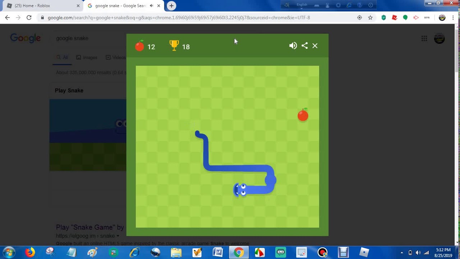The width and height of the screenshot is (460, 259).
Task: Switch to the Home - Roblox tab
Action: click(43, 6)
